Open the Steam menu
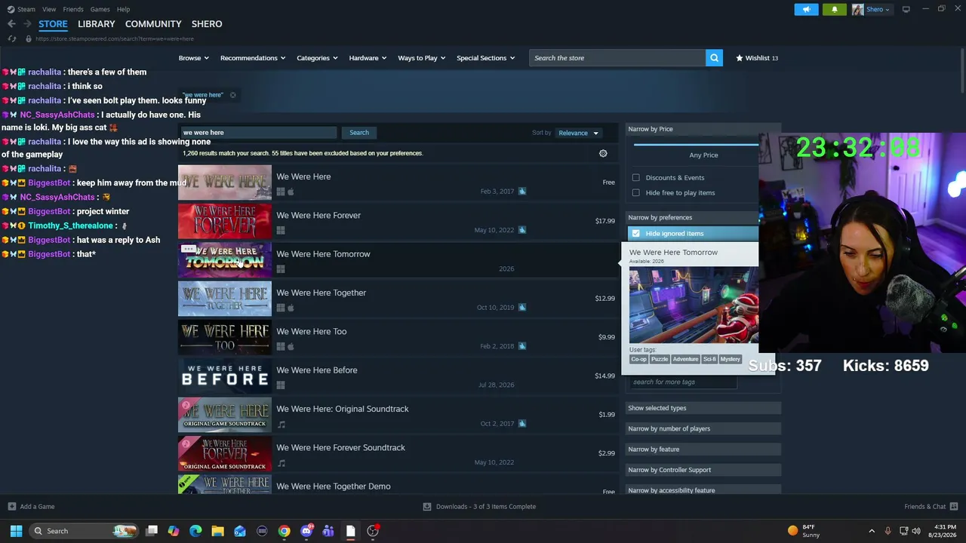The width and height of the screenshot is (966, 543). [x=26, y=9]
